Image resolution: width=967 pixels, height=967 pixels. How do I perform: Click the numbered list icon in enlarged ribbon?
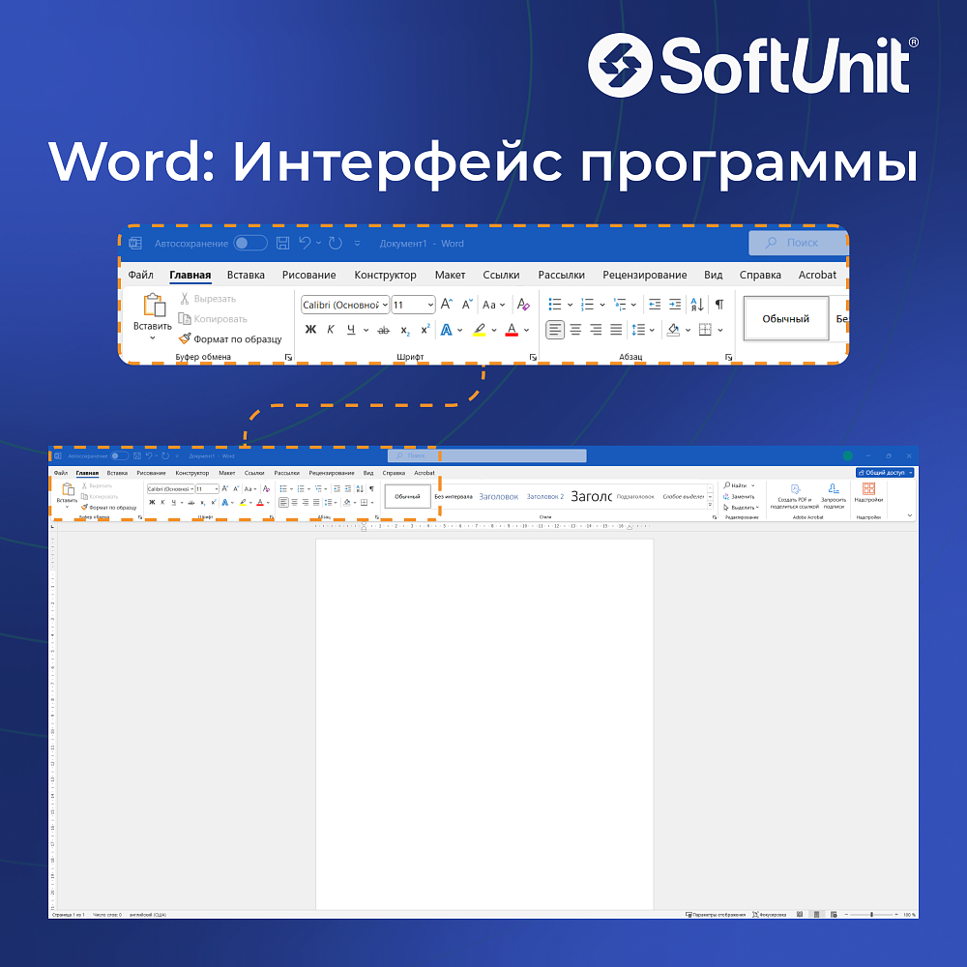point(587,305)
